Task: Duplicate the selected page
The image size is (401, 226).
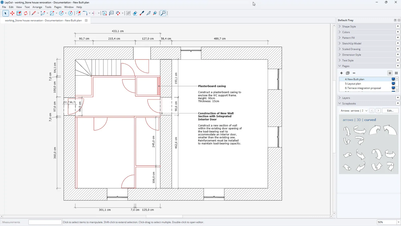Action: [348, 73]
